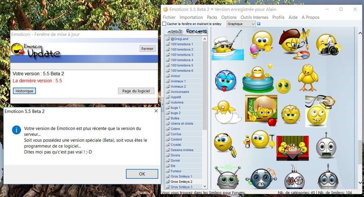
Task: Open the Outils Internes menu
Action: tap(254, 17)
